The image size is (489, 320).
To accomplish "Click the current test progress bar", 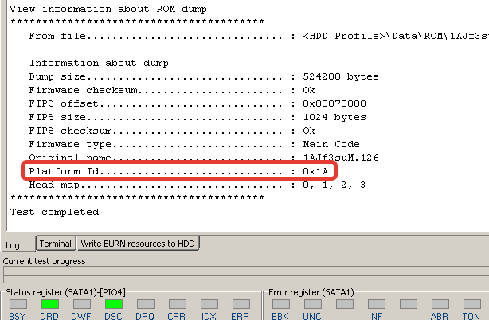I will (244, 271).
